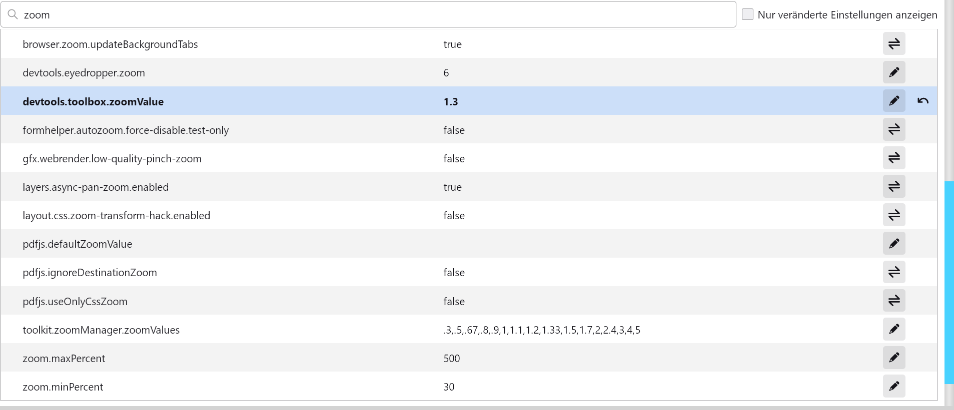This screenshot has height=410, width=954.
Task: Toggle pdfjs.useOnlyCssZoom setting
Action: tap(894, 301)
